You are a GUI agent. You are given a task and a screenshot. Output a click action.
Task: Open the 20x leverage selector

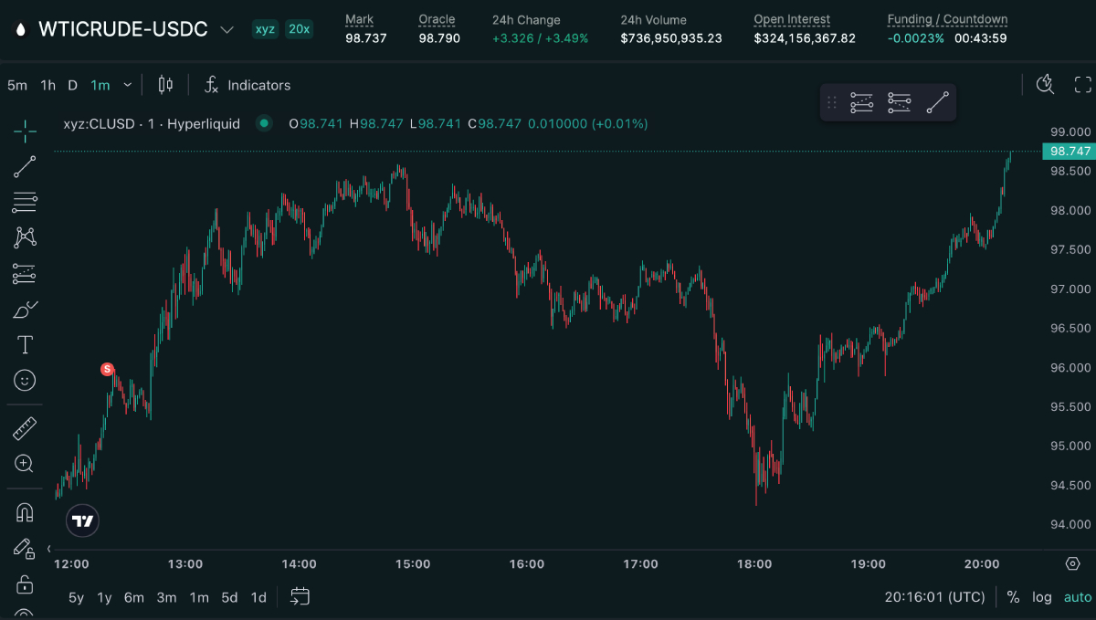pyautogui.click(x=299, y=29)
